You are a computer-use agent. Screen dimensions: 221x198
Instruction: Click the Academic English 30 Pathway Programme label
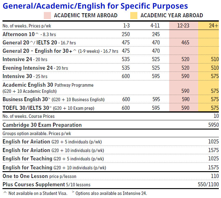pyautogui.click(x=48, y=85)
